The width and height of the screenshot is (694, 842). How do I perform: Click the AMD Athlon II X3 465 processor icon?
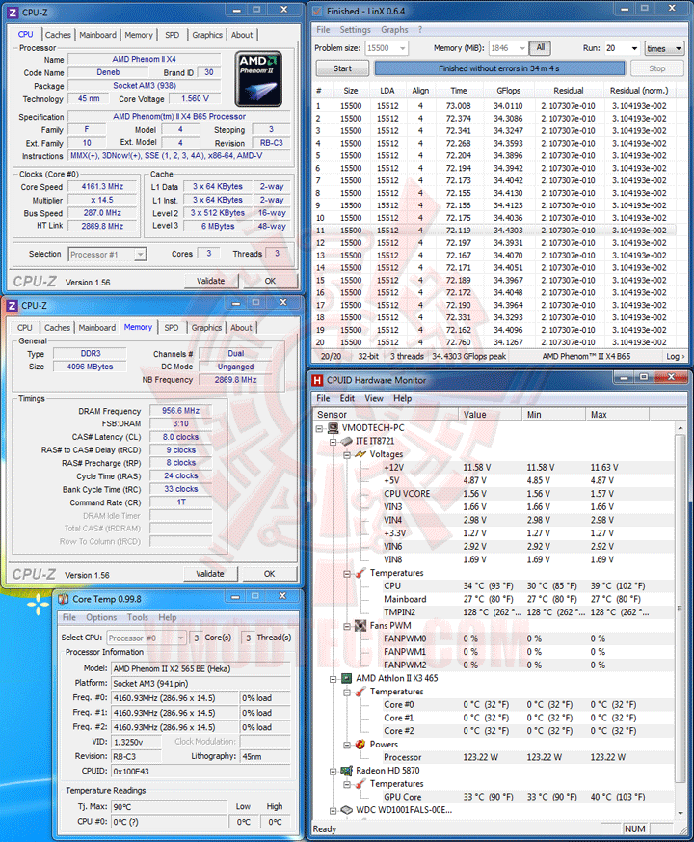(347, 678)
